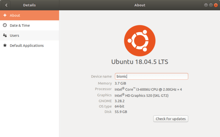The width and height of the screenshot is (220, 137).
Task: Click into the Device name field
Action: click(x=151, y=76)
